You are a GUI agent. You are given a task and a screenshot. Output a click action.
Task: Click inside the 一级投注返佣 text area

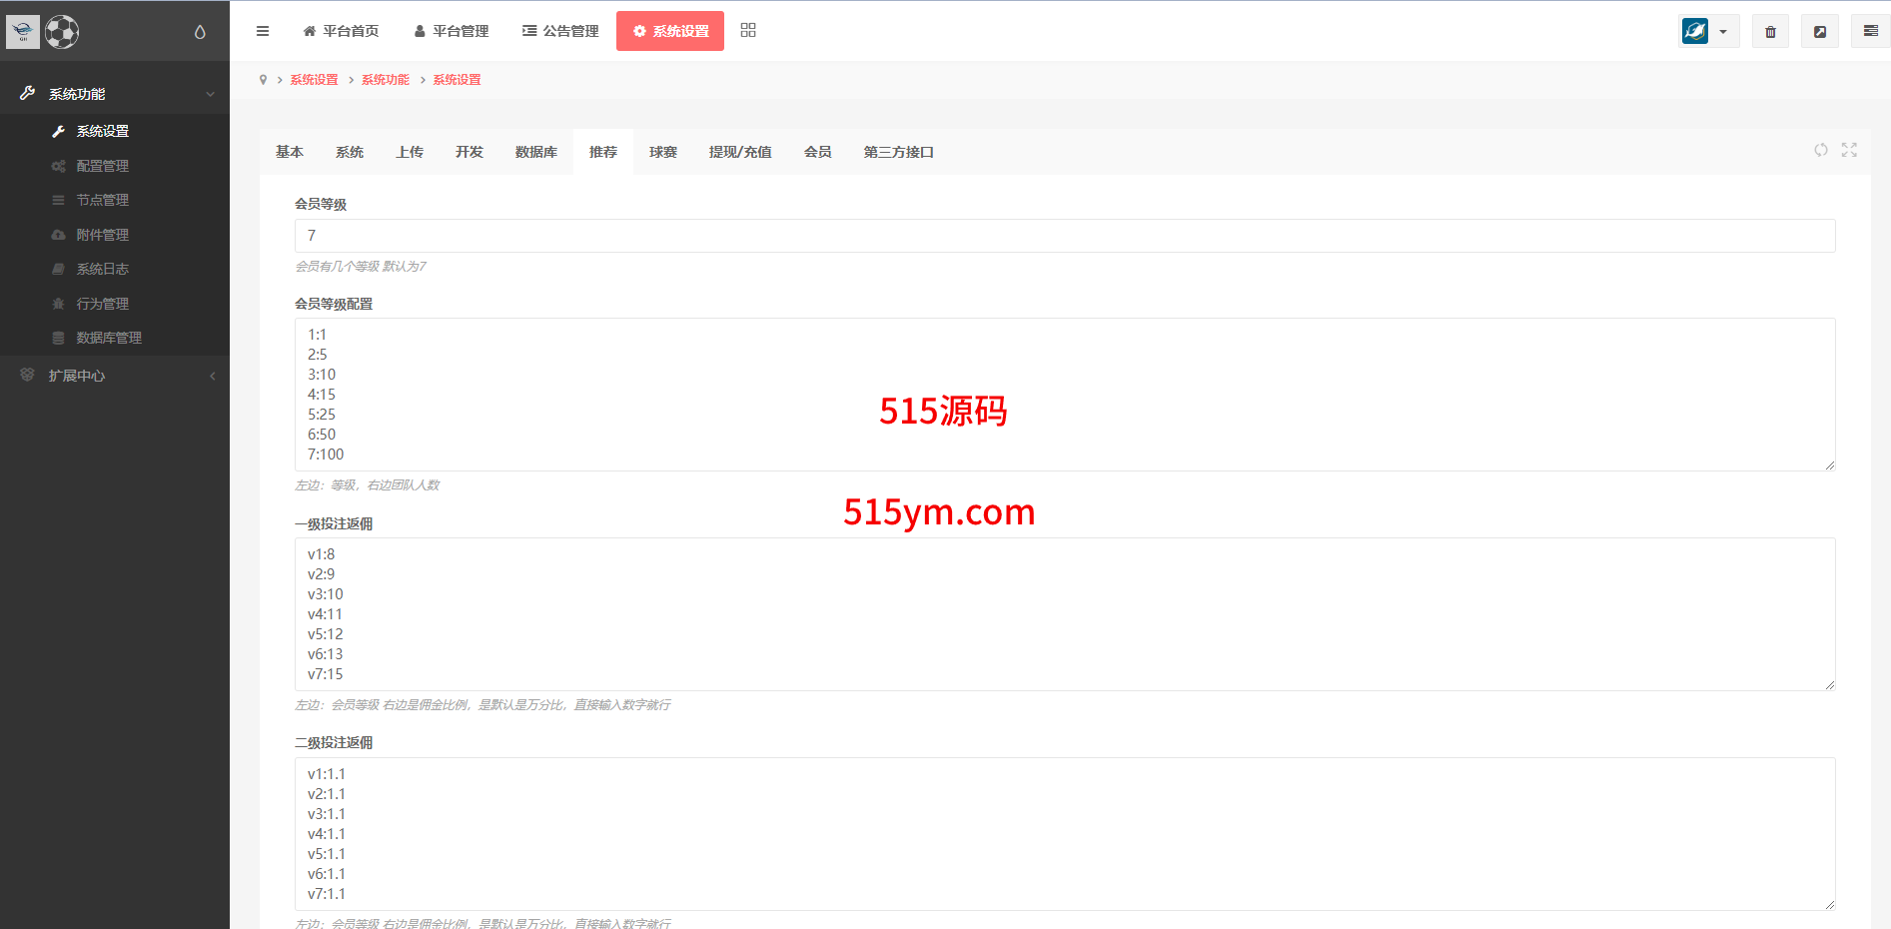tap(1064, 614)
